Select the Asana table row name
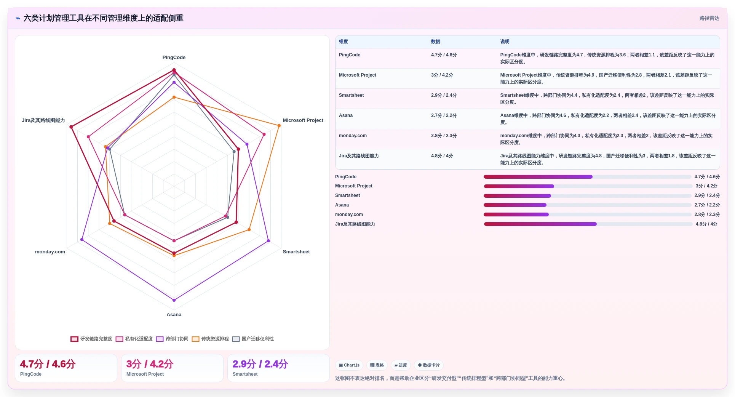This screenshot has width=735, height=397. 346,115
